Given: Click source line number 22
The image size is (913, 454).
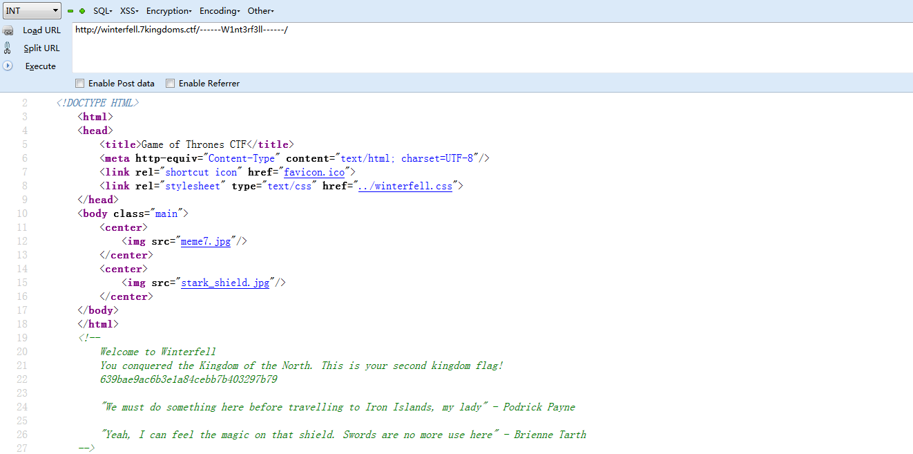Looking at the screenshot, I should [x=22, y=379].
